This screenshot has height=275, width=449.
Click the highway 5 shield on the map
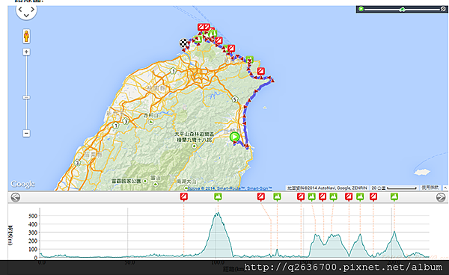[x=234, y=99]
